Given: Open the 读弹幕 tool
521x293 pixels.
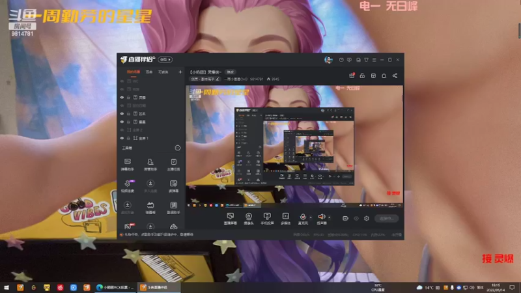Looking at the screenshot, I should point(173,186).
